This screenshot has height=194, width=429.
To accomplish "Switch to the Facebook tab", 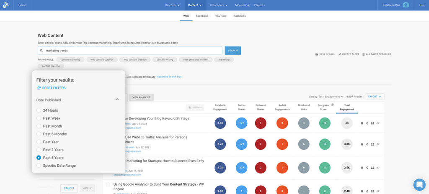I will [202, 16].
